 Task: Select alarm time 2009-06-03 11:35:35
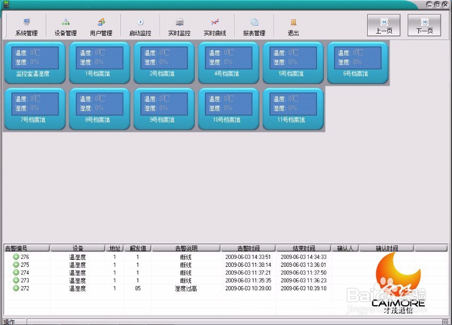248,280
